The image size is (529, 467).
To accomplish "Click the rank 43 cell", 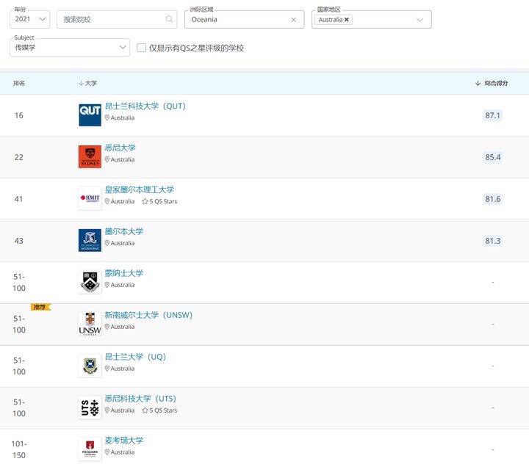I will 19,241.
